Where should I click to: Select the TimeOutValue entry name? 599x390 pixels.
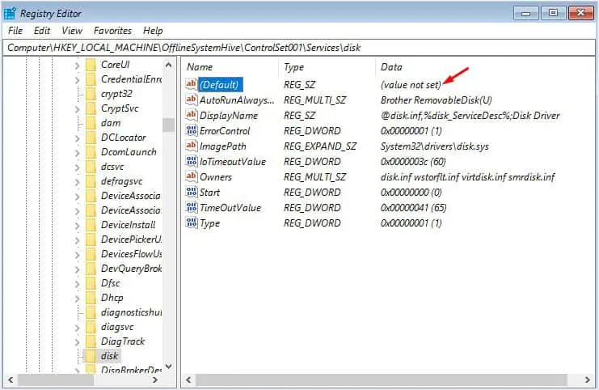(230, 208)
